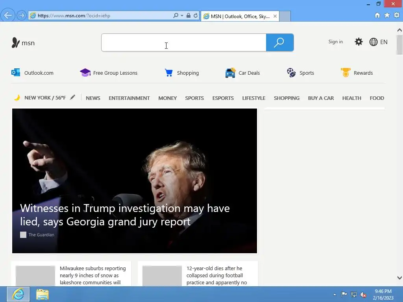
Task: Click the moon weather icon
Action: (x=17, y=98)
